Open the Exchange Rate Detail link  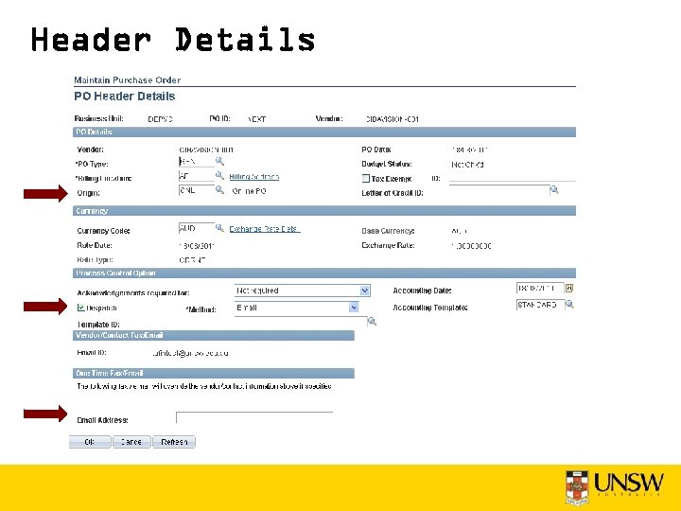265,229
